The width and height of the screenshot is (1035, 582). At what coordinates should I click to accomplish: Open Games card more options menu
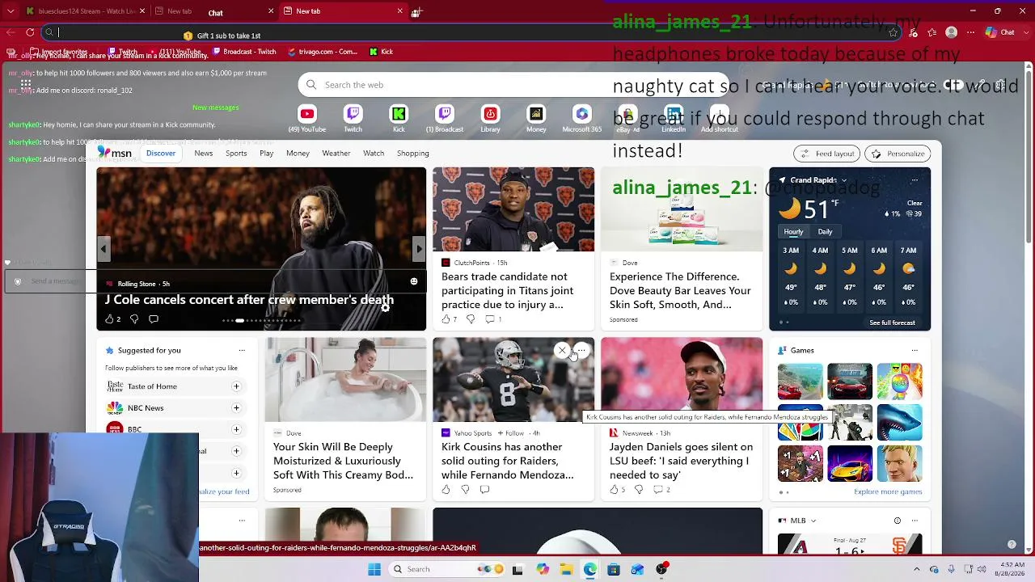(x=915, y=350)
